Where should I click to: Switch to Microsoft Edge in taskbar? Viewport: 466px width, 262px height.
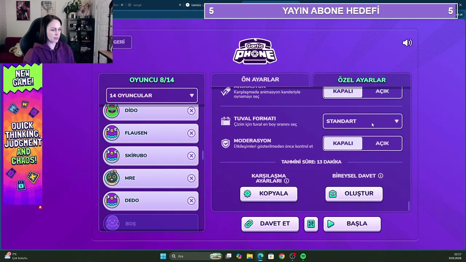click(x=260, y=256)
